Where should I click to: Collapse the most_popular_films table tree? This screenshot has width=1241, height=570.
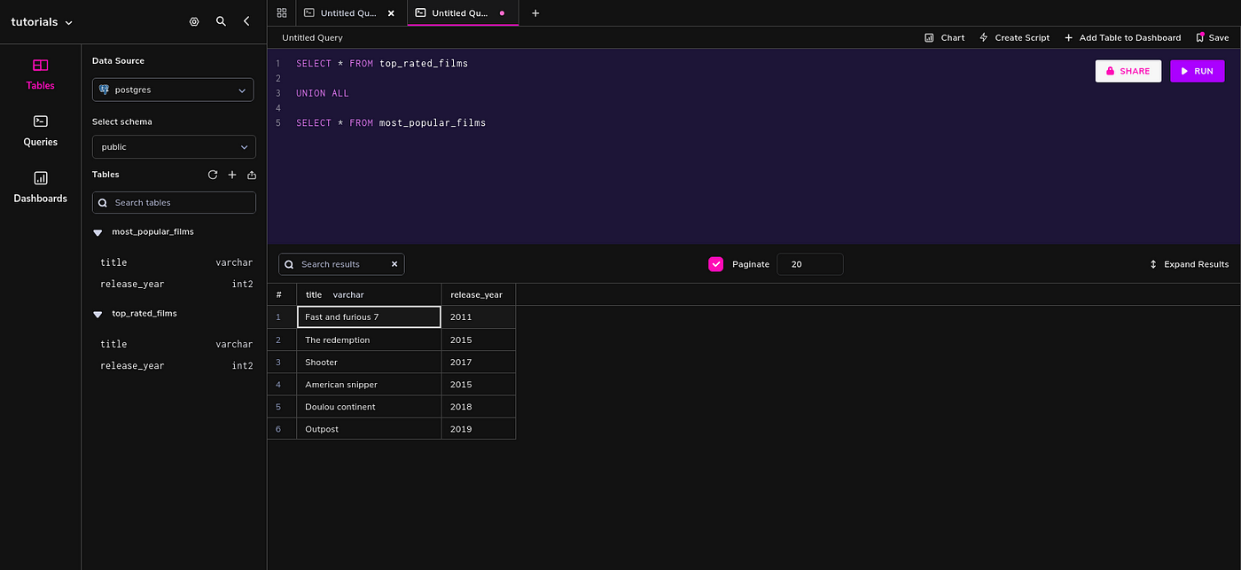[98, 232]
